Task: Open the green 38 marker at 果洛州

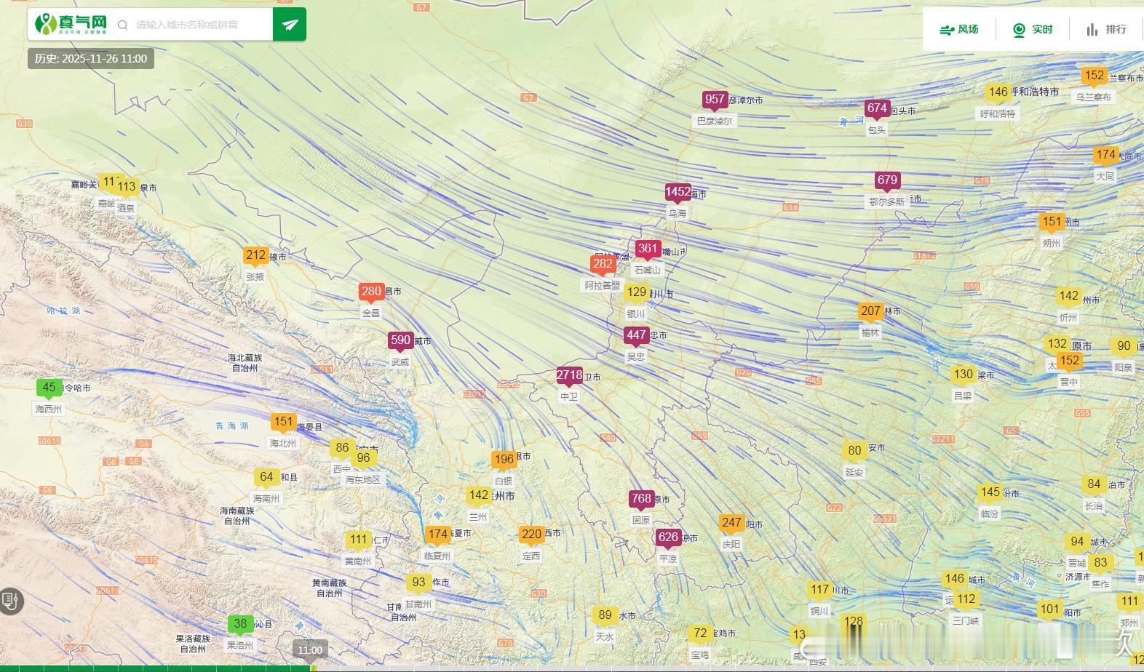Action: click(x=240, y=625)
